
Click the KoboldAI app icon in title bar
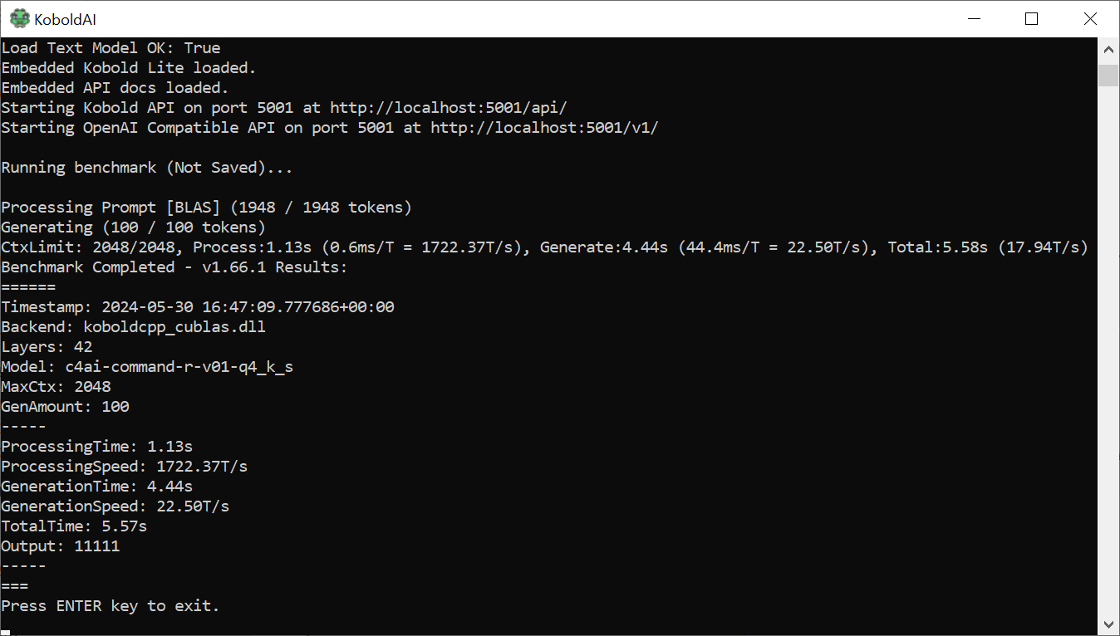[19, 18]
